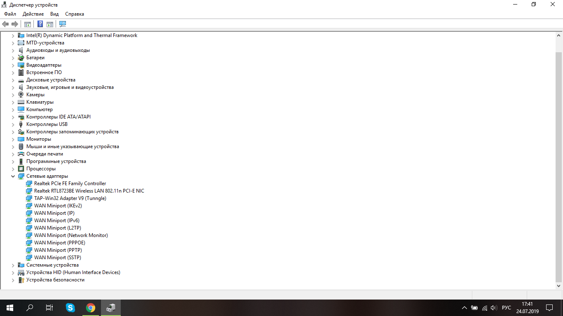Expand the Системные устройства category

(x=13, y=265)
